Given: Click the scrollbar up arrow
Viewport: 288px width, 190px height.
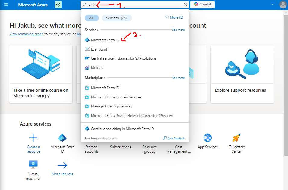Looking at the screenshot, I should click(x=286, y=13).
